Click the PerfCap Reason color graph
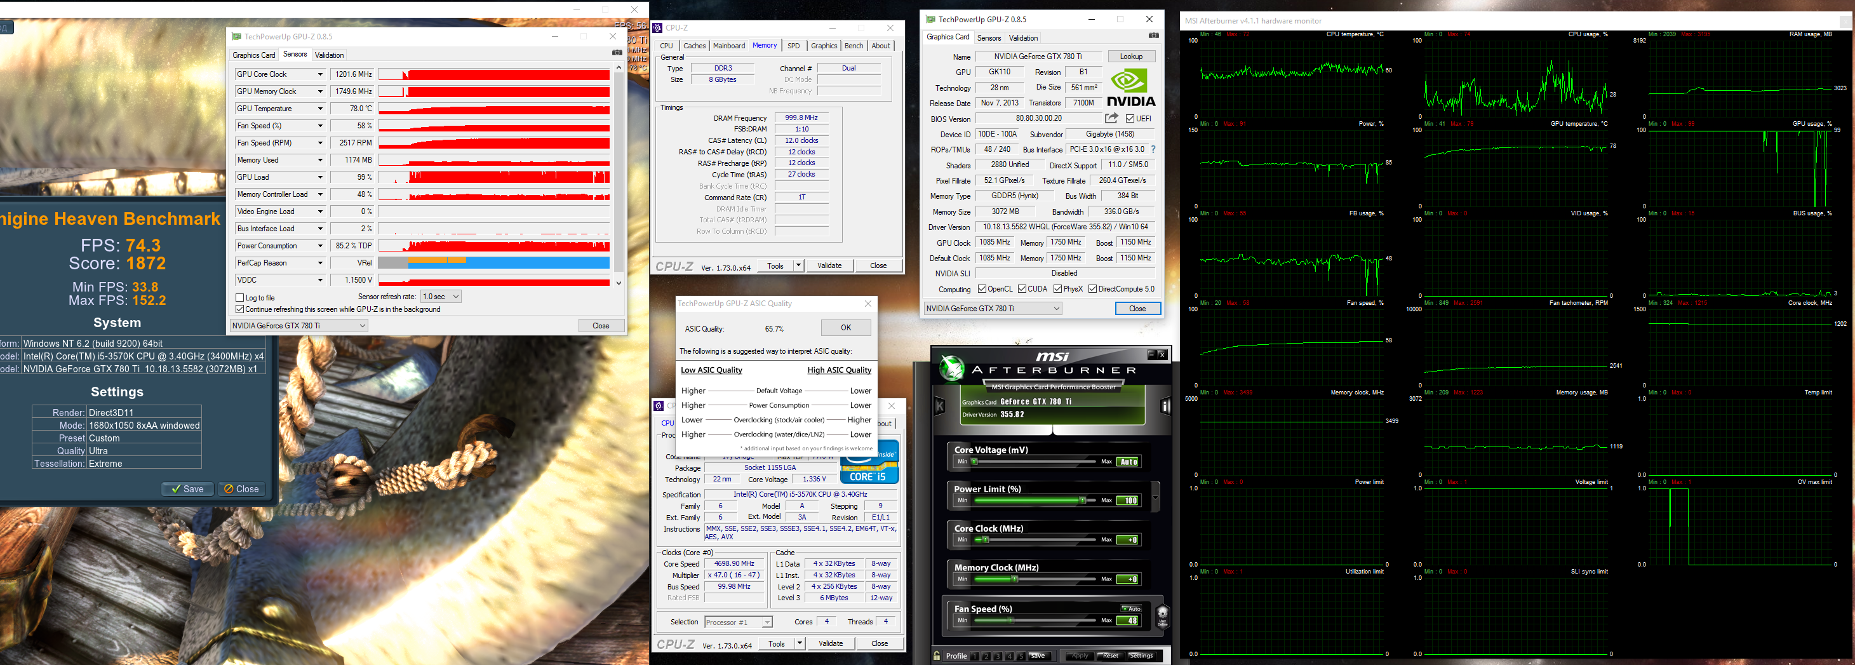Image resolution: width=1855 pixels, height=665 pixels. coord(494,263)
